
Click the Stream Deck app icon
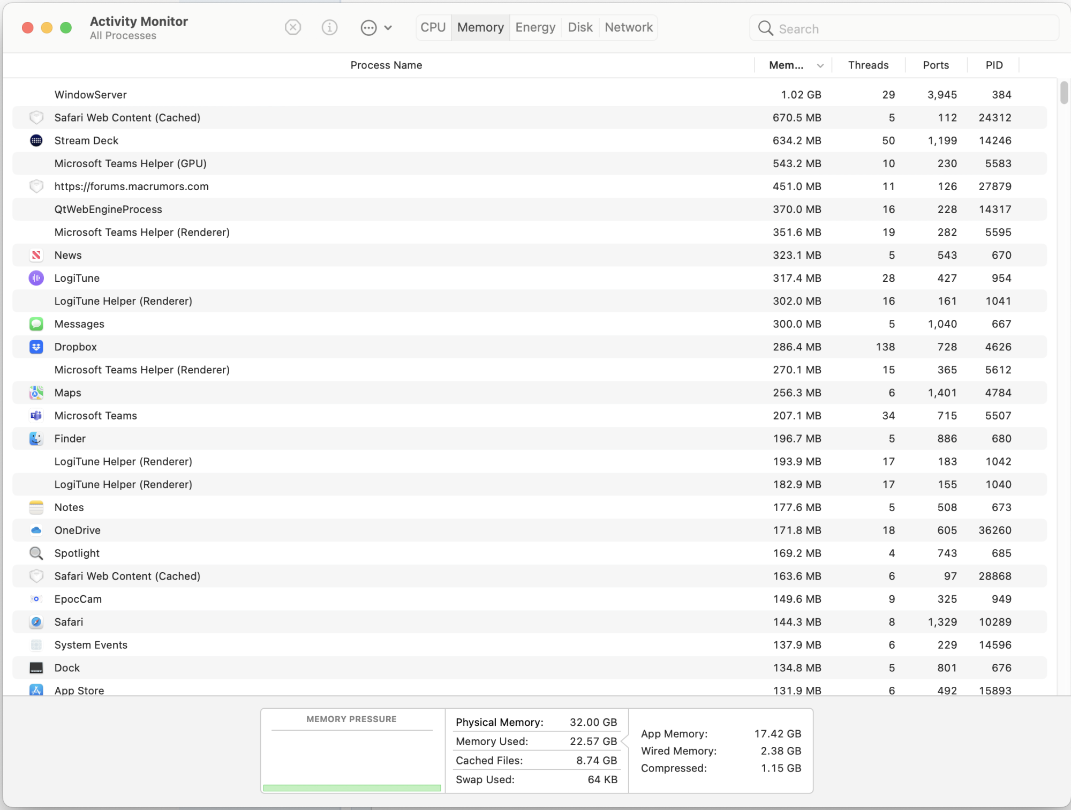point(36,140)
